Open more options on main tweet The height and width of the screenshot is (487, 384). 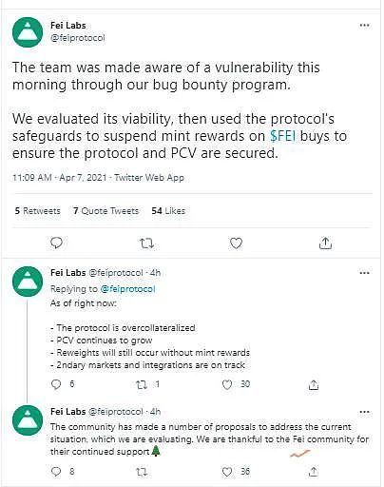pyautogui.click(x=365, y=25)
